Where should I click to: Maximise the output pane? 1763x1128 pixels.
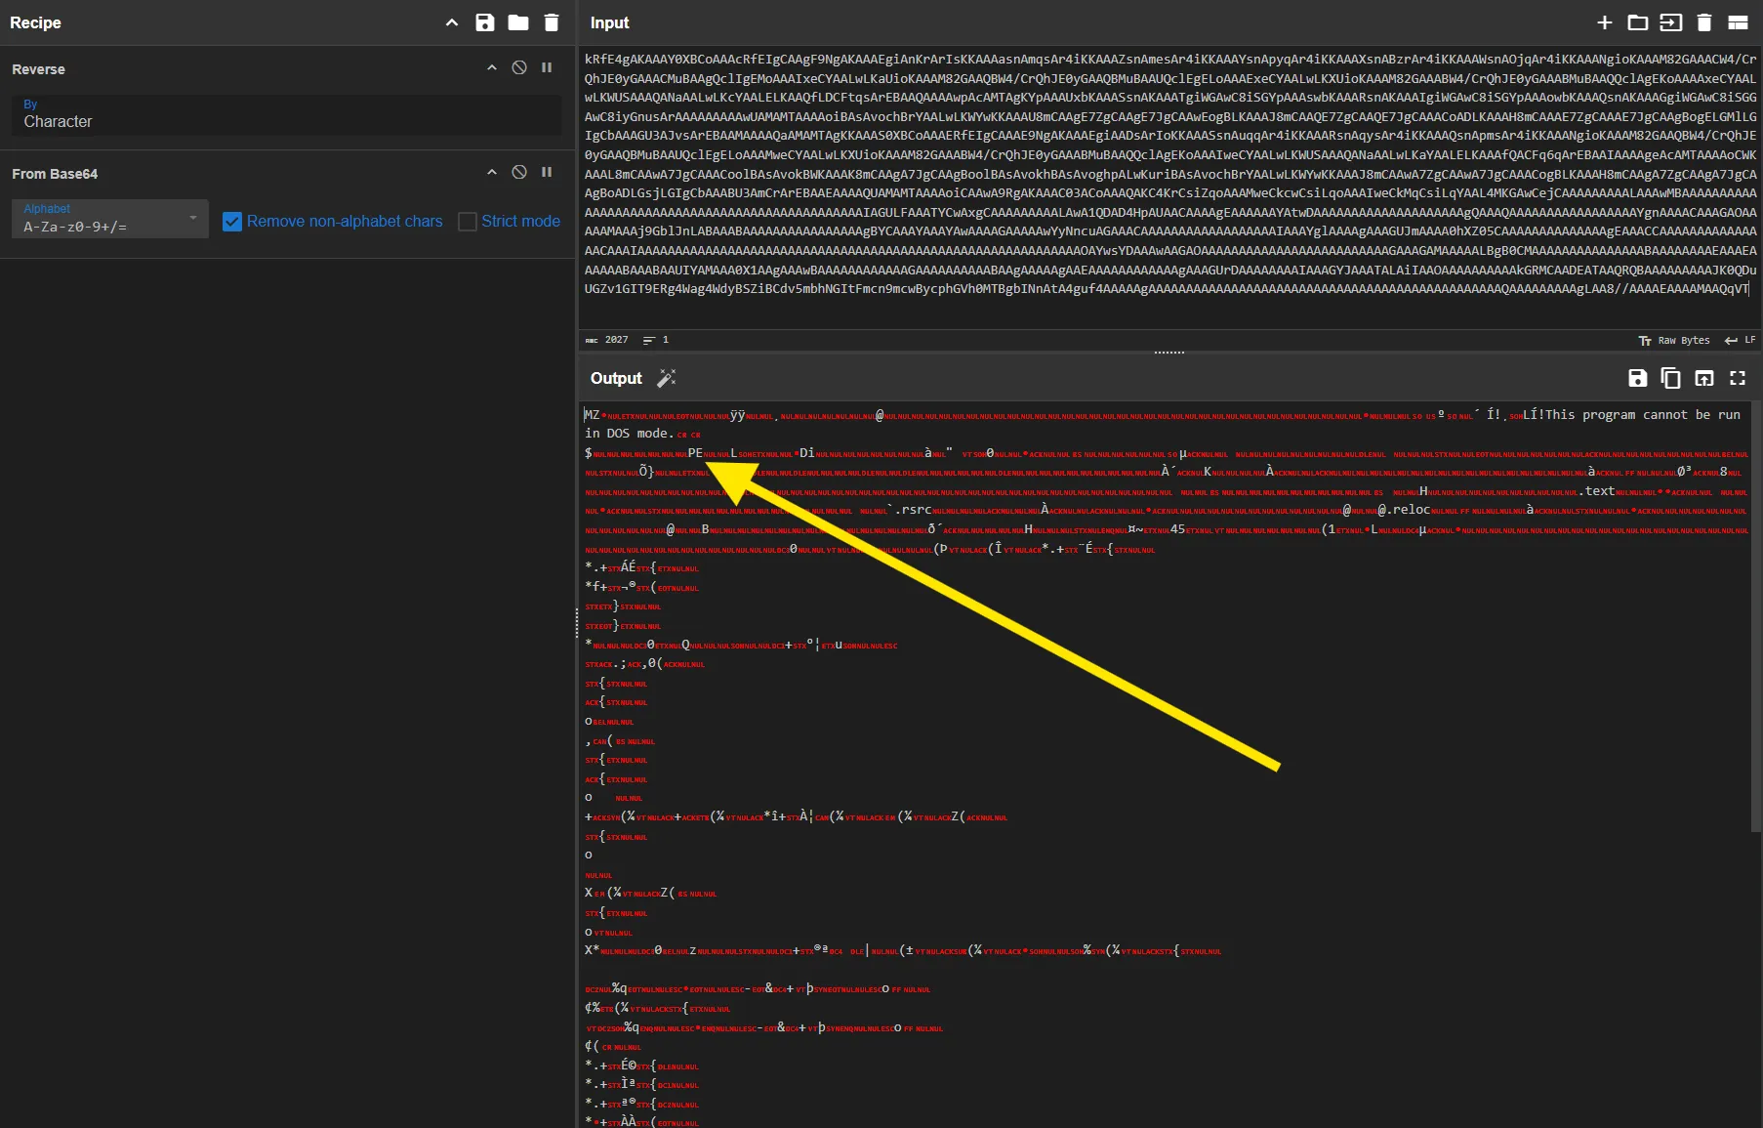point(1738,378)
